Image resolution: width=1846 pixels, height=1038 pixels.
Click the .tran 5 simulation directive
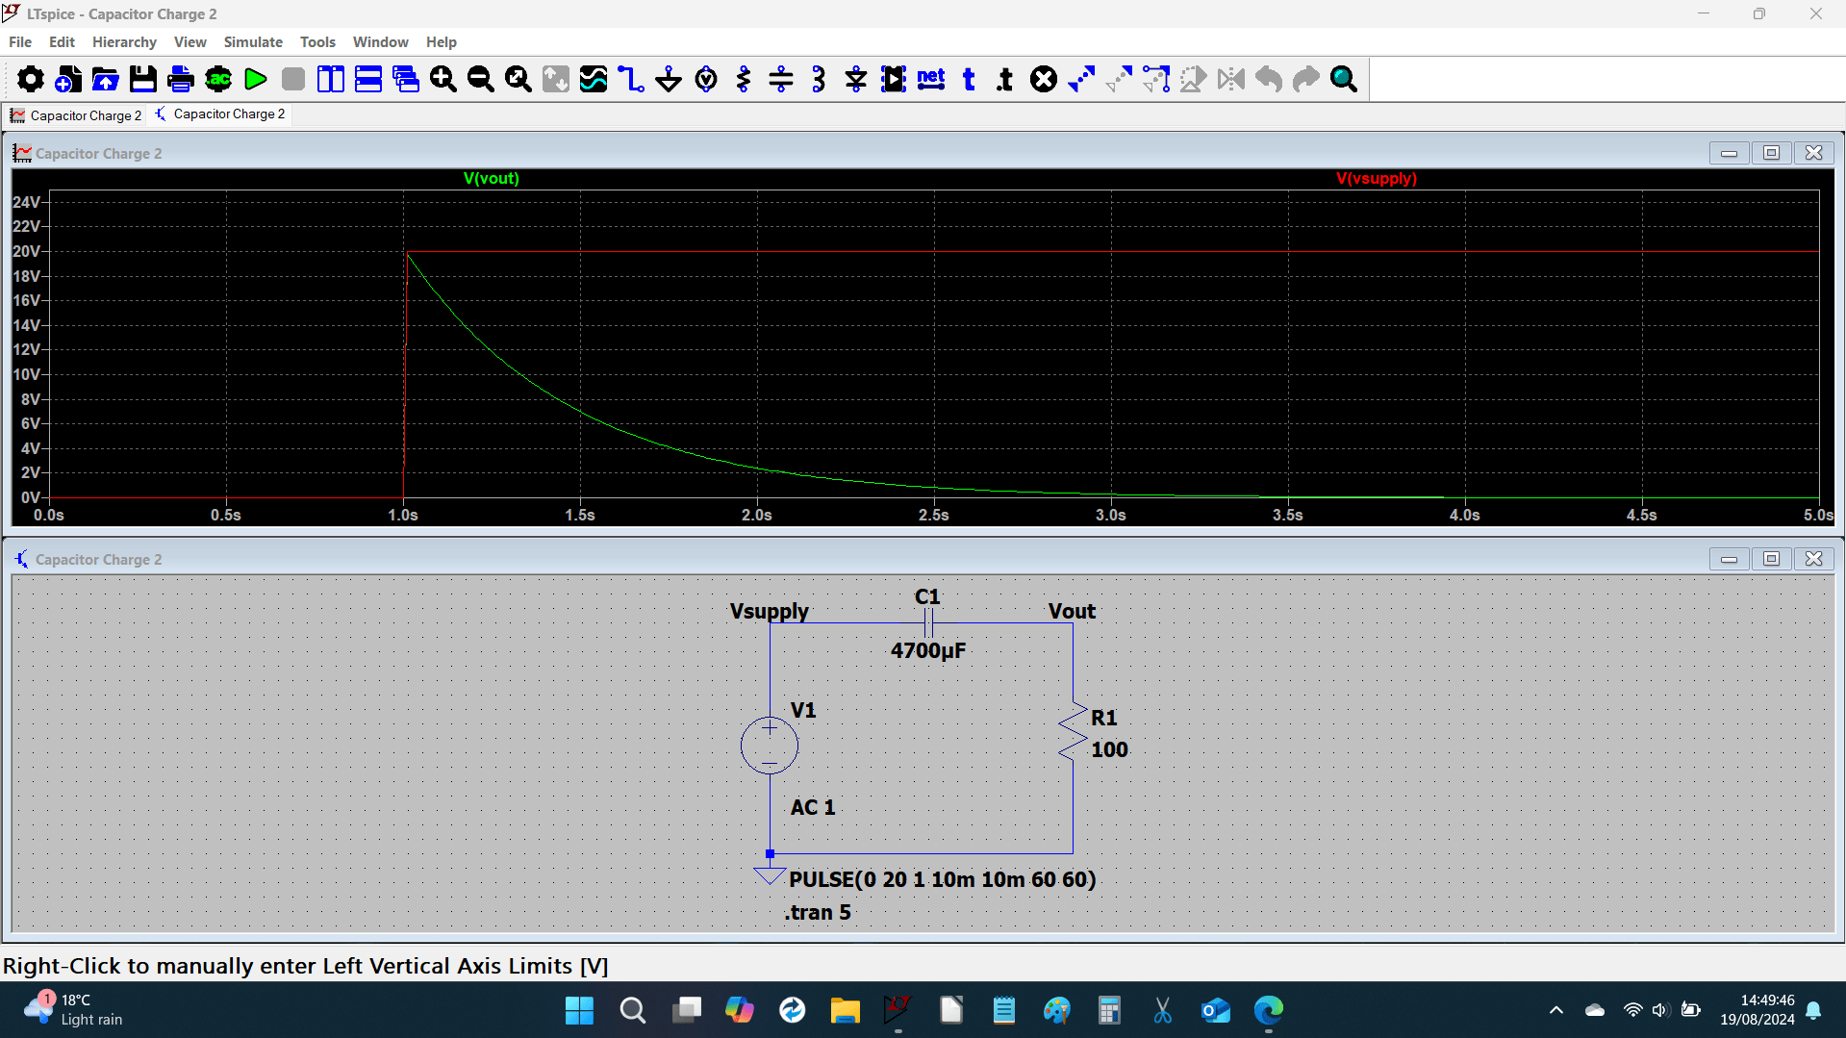pyautogui.click(x=818, y=912)
